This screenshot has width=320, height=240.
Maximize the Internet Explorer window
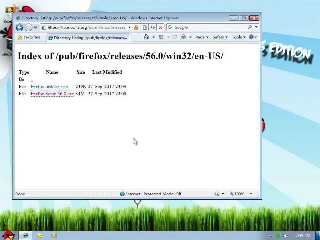(244, 18)
